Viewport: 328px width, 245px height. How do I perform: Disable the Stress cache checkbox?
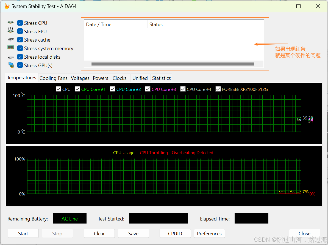click(x=20, y=40)
